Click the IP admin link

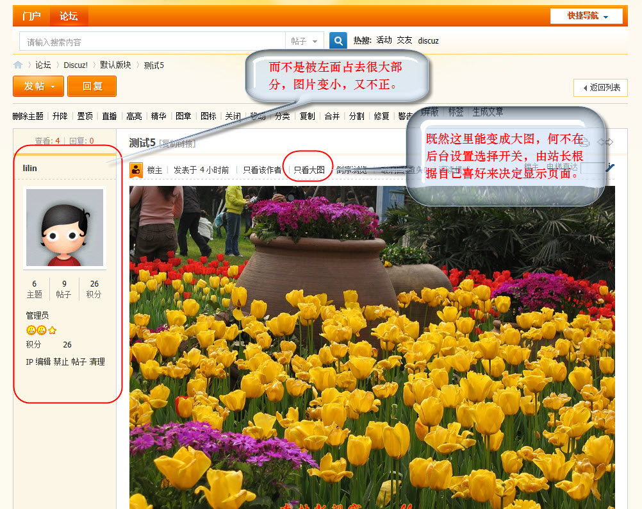[29, 362]
